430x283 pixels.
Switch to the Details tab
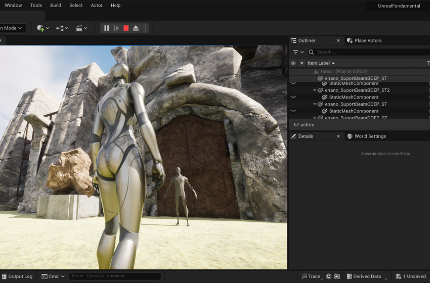tap(306, 136)
